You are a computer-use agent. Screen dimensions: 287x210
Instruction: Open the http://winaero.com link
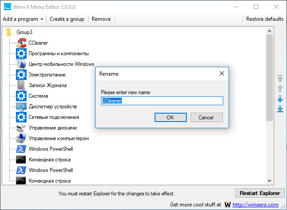point(256,205)
